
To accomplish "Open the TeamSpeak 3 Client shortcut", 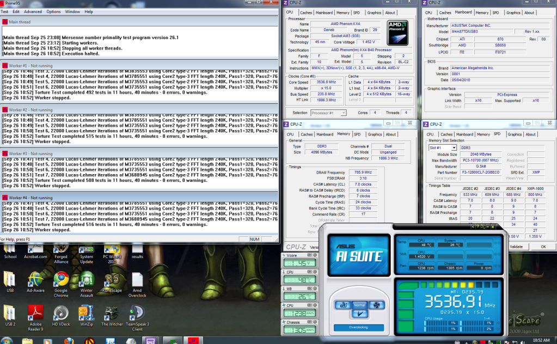I will pyautogui.click(x=137, y=318).
